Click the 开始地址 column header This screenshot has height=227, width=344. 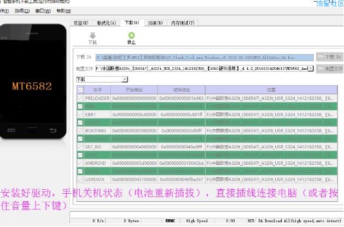[135, 89]
